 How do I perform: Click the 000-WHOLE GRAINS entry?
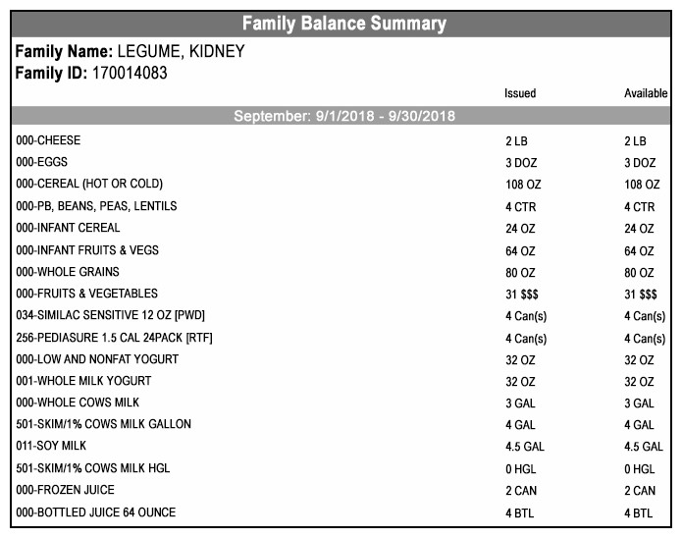(x=68, y=272)
